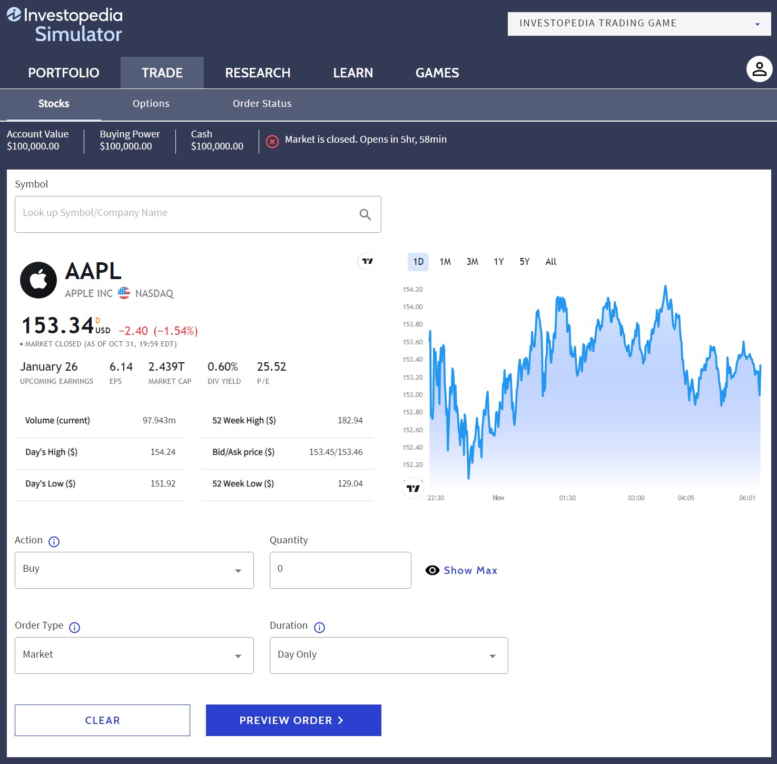Expand the Duration Day Only dropdown

point(389,656)
